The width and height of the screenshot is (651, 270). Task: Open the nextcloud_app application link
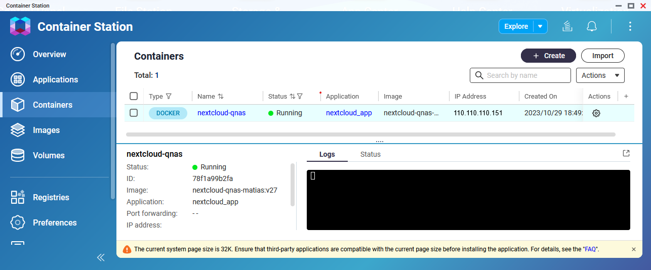tap(349, 113)
